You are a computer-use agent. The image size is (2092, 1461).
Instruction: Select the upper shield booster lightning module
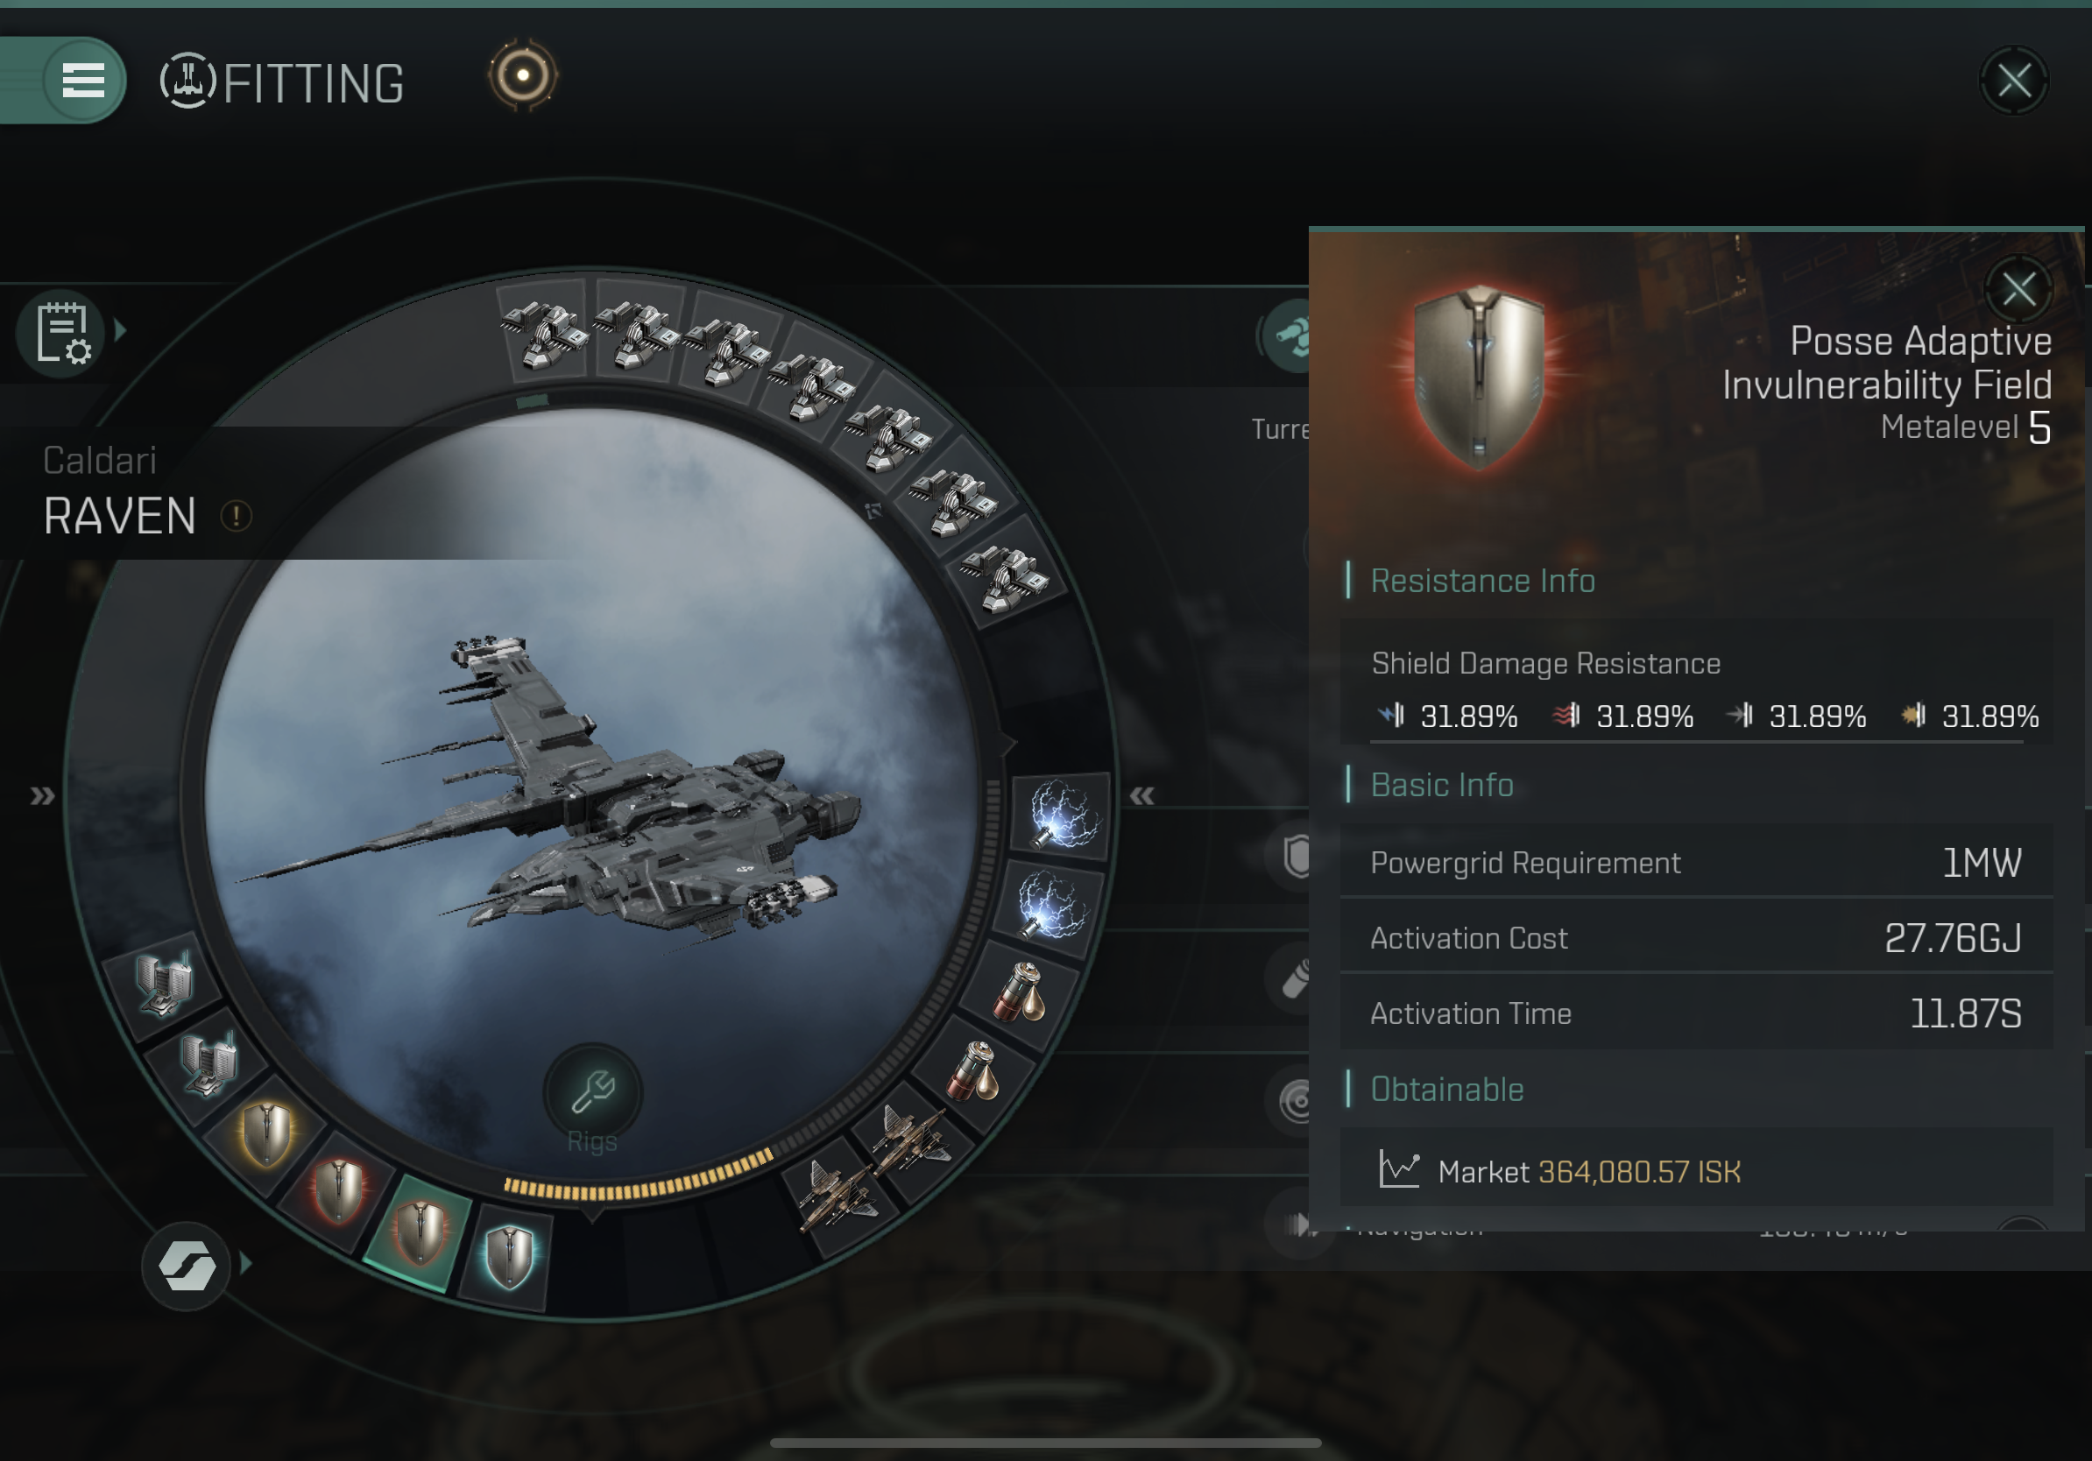pyautogui.click(x=1063, y=814)
